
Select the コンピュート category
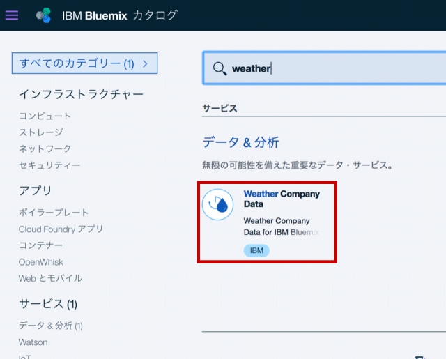45,116
